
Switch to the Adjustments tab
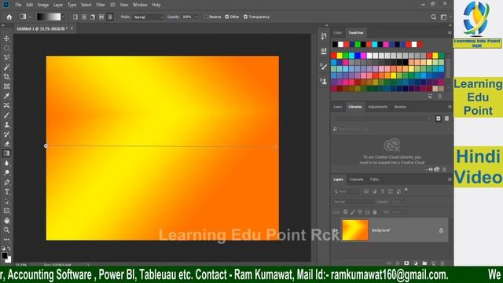377,107
